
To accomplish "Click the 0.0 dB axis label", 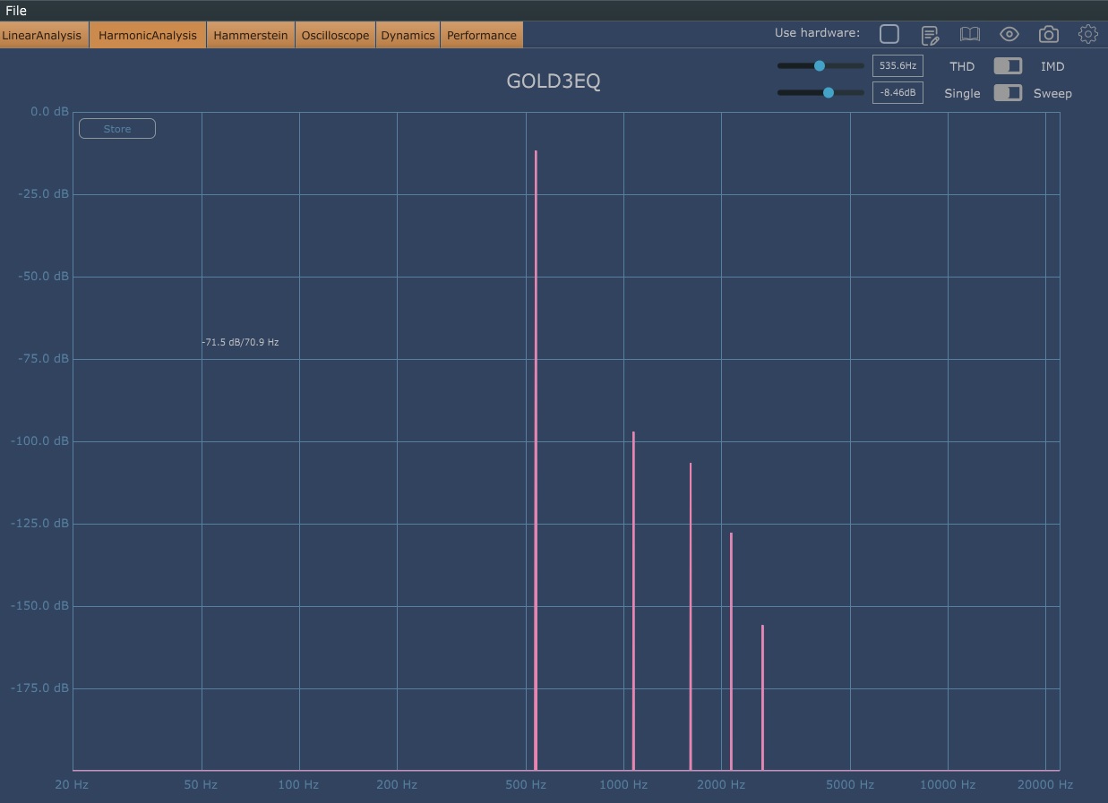I will click(49, 112).
